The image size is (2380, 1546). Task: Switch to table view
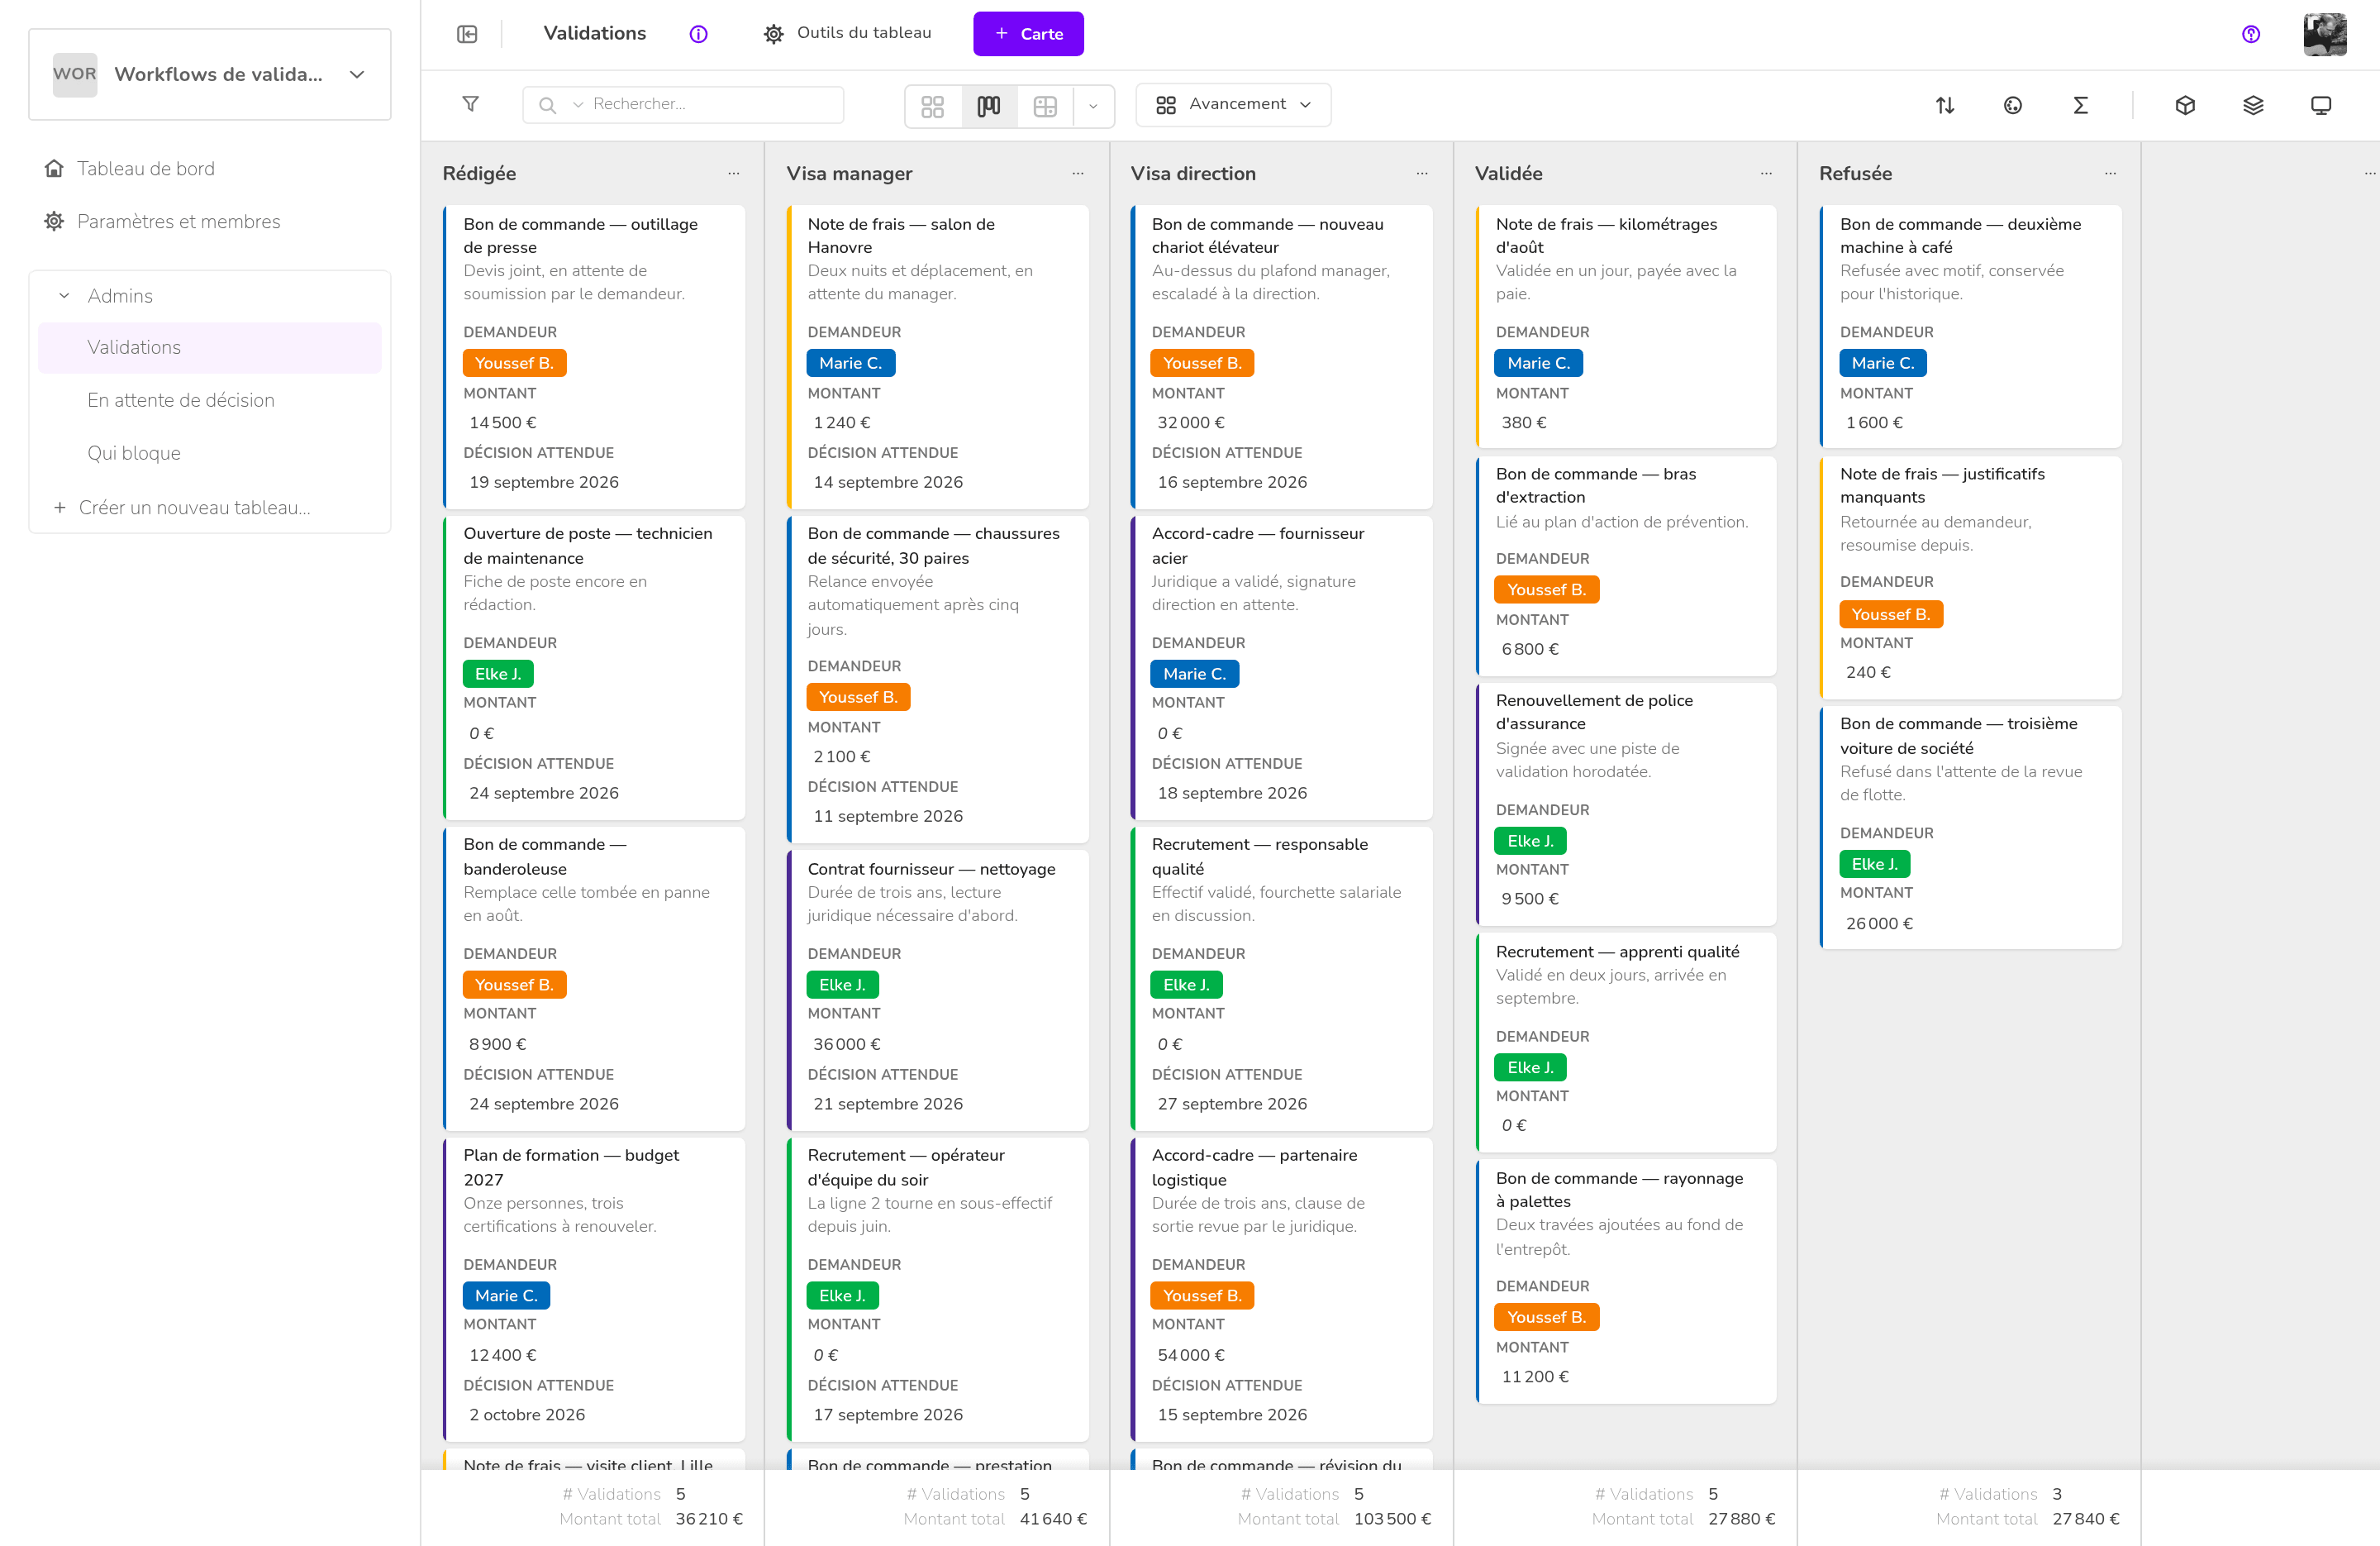coord(1045,105)
